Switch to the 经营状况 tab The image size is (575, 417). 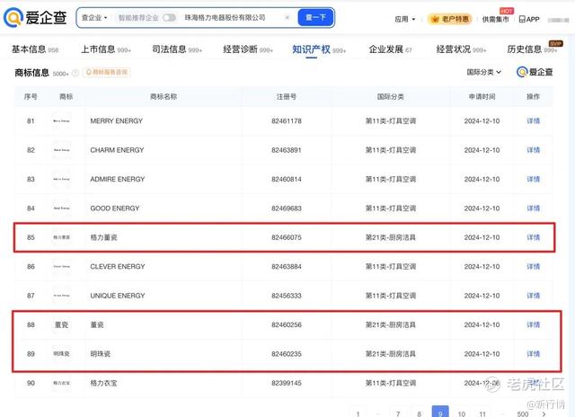(461, 49)
